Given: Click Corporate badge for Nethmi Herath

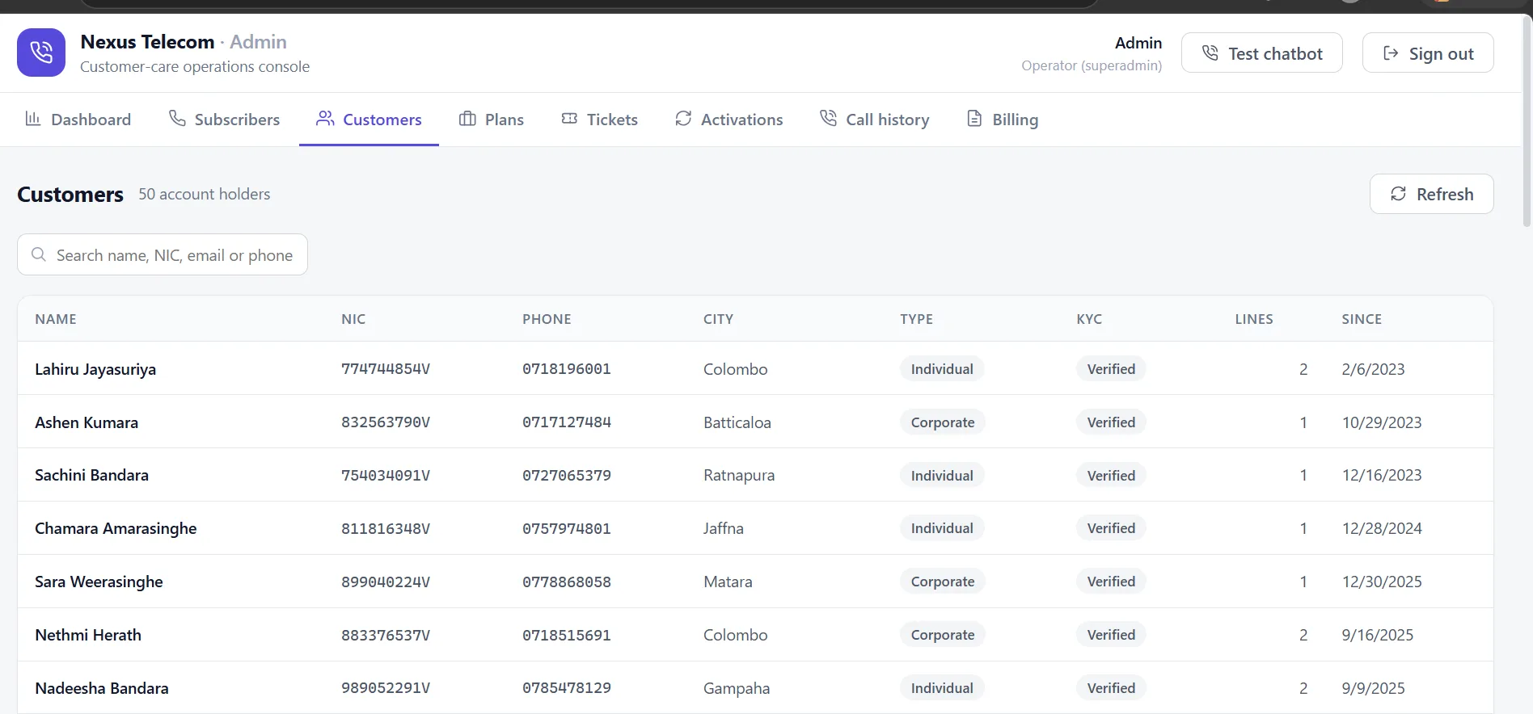Looking at the screenshot, I should 943,635.
